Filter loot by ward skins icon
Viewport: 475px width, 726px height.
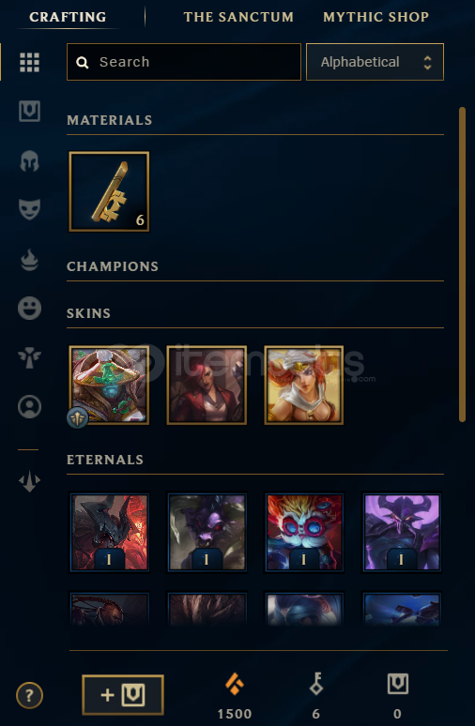[x=29, y=358]
